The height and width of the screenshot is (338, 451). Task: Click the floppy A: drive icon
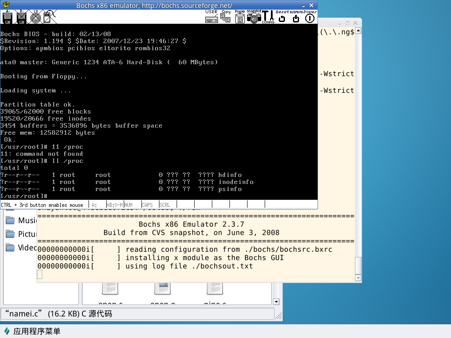(7, 17)
